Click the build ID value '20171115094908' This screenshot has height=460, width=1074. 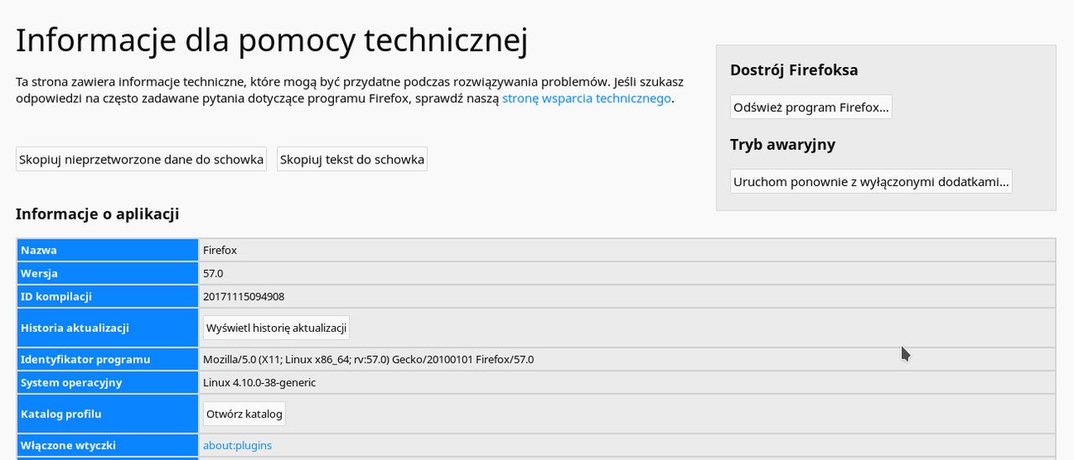click(243, 297)
